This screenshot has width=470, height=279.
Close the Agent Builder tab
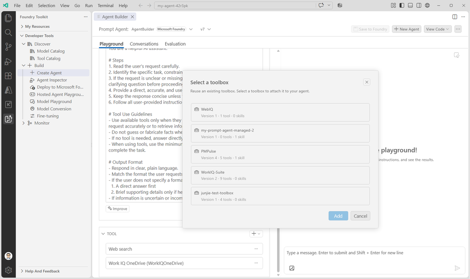132,17
